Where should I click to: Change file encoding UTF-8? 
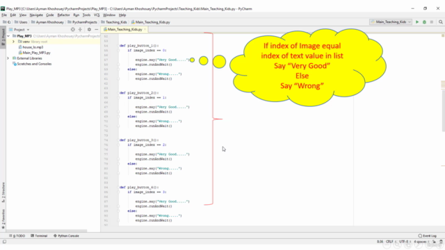pyautogui.click(x=405, y=242)
